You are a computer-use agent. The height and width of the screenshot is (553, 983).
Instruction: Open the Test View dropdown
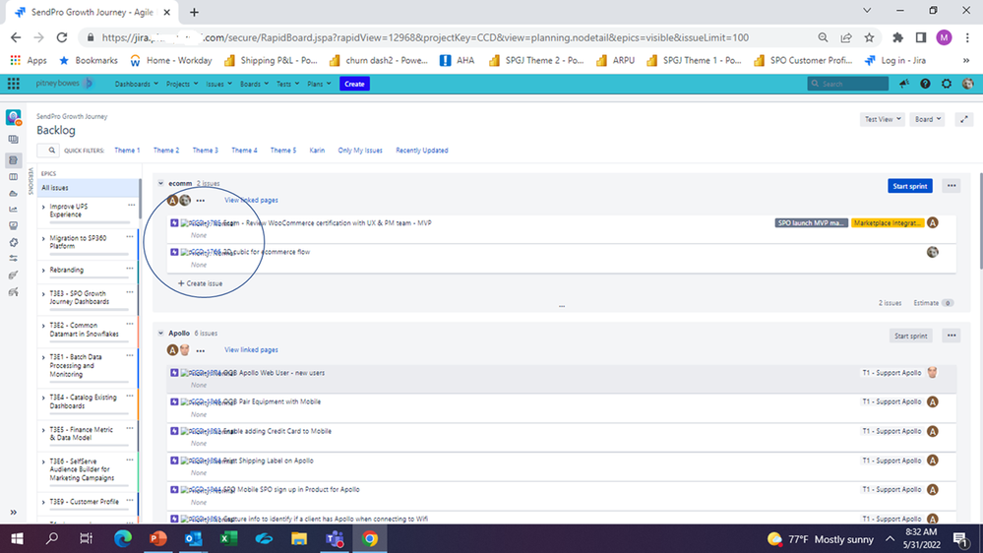(882, 119)
